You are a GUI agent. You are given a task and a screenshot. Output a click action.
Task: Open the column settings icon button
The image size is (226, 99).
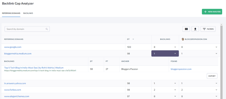coord(186,29)
